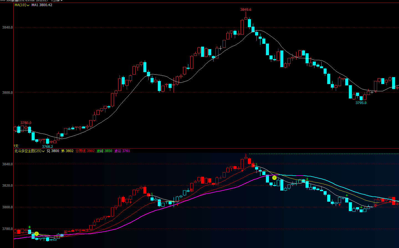The height and width of the screenshot is (248, 399).
Task: Open the MA(10) indicator dropdown
Action: point(22,5)
